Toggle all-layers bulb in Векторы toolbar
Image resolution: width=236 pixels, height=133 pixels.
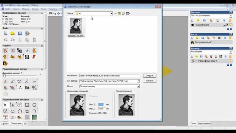click(230, 20)
